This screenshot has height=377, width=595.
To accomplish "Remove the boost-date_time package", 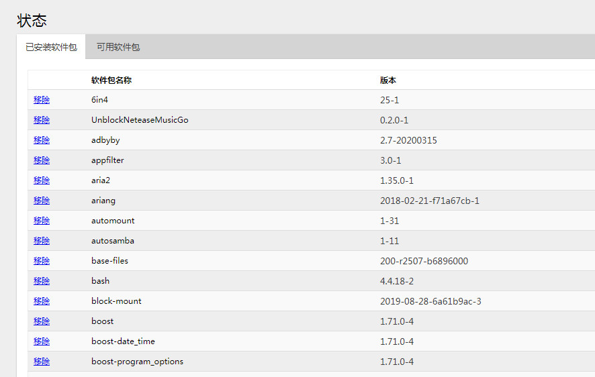I will pyautogui.click(x=42, y=341).
